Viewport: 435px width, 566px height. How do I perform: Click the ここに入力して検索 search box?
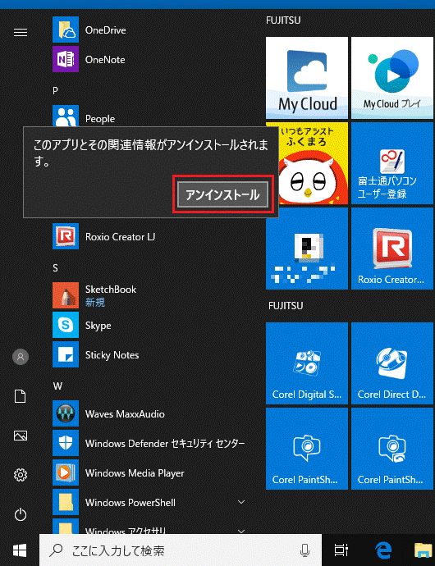pyautogui.click(x=181, y=550)
